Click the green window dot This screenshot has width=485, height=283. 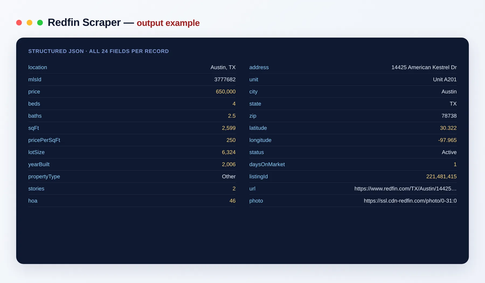tap(40, 23)
